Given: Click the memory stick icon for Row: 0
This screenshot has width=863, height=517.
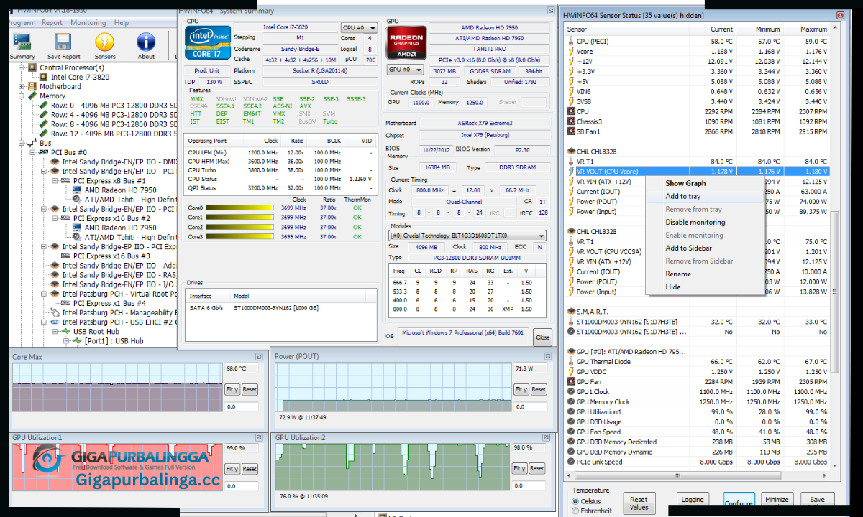Looking at the screenshot, I should pos(43,106).
